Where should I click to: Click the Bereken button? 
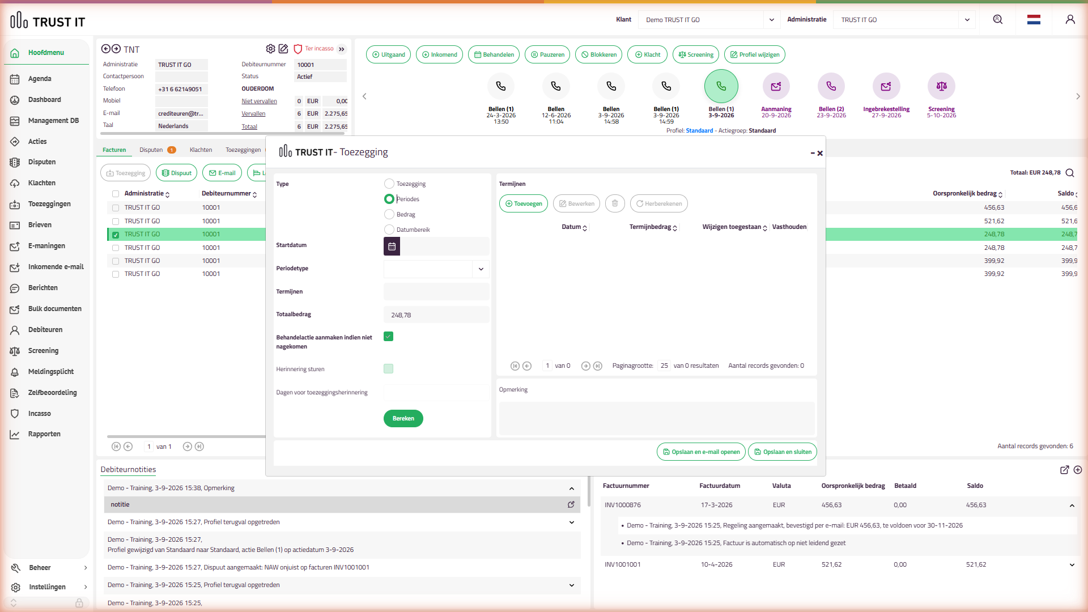point(403,419)
